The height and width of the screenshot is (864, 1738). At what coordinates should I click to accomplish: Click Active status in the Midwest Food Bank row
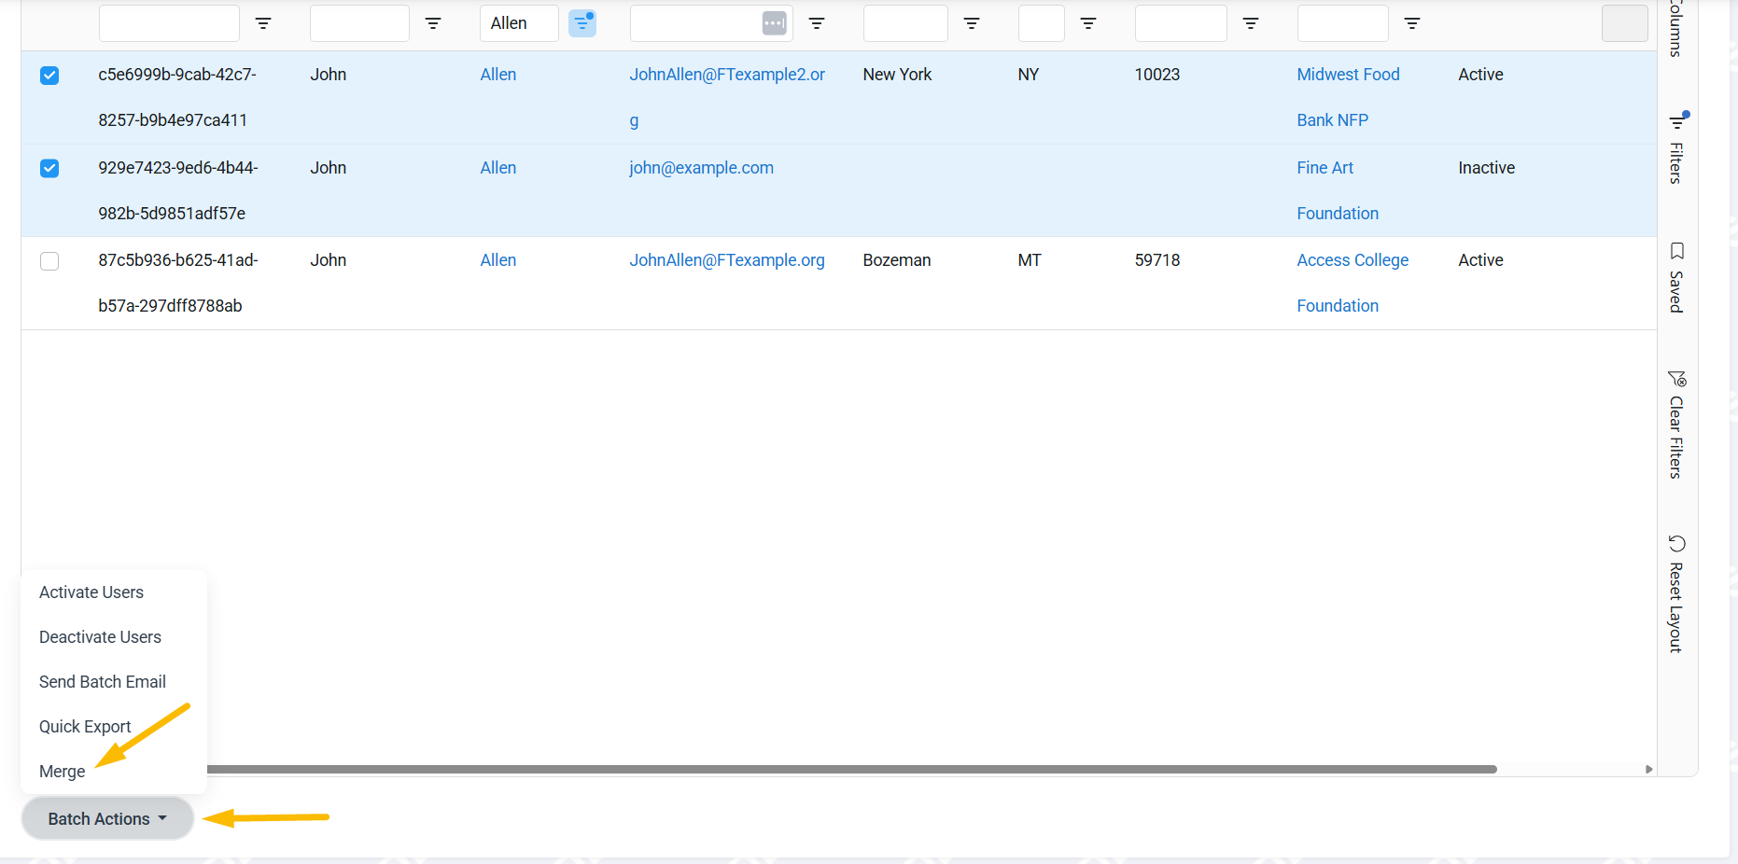pos(1480,75)
